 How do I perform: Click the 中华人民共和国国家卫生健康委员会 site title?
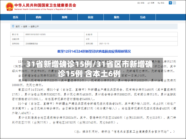(45, 5)
